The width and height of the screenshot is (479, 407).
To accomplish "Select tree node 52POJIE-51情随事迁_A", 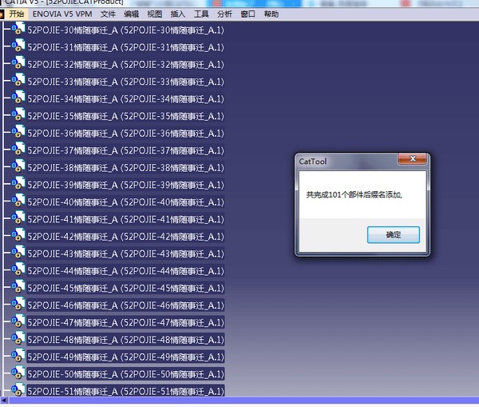I will [x=125, y=391].
